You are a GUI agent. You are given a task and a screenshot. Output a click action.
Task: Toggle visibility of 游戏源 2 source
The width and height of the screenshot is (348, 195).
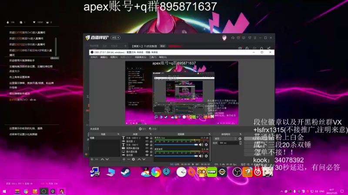[x=147, y=141]
